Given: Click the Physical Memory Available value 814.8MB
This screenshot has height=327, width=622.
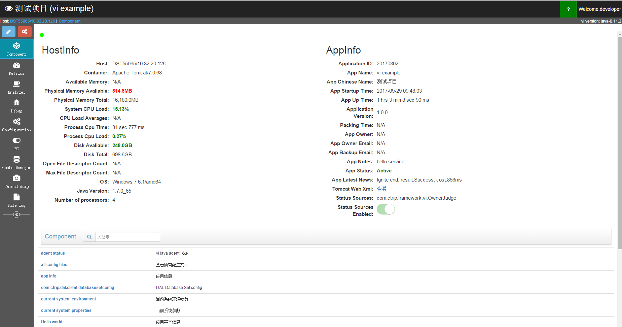Looking at the screenshot, I should coord(122,91).
